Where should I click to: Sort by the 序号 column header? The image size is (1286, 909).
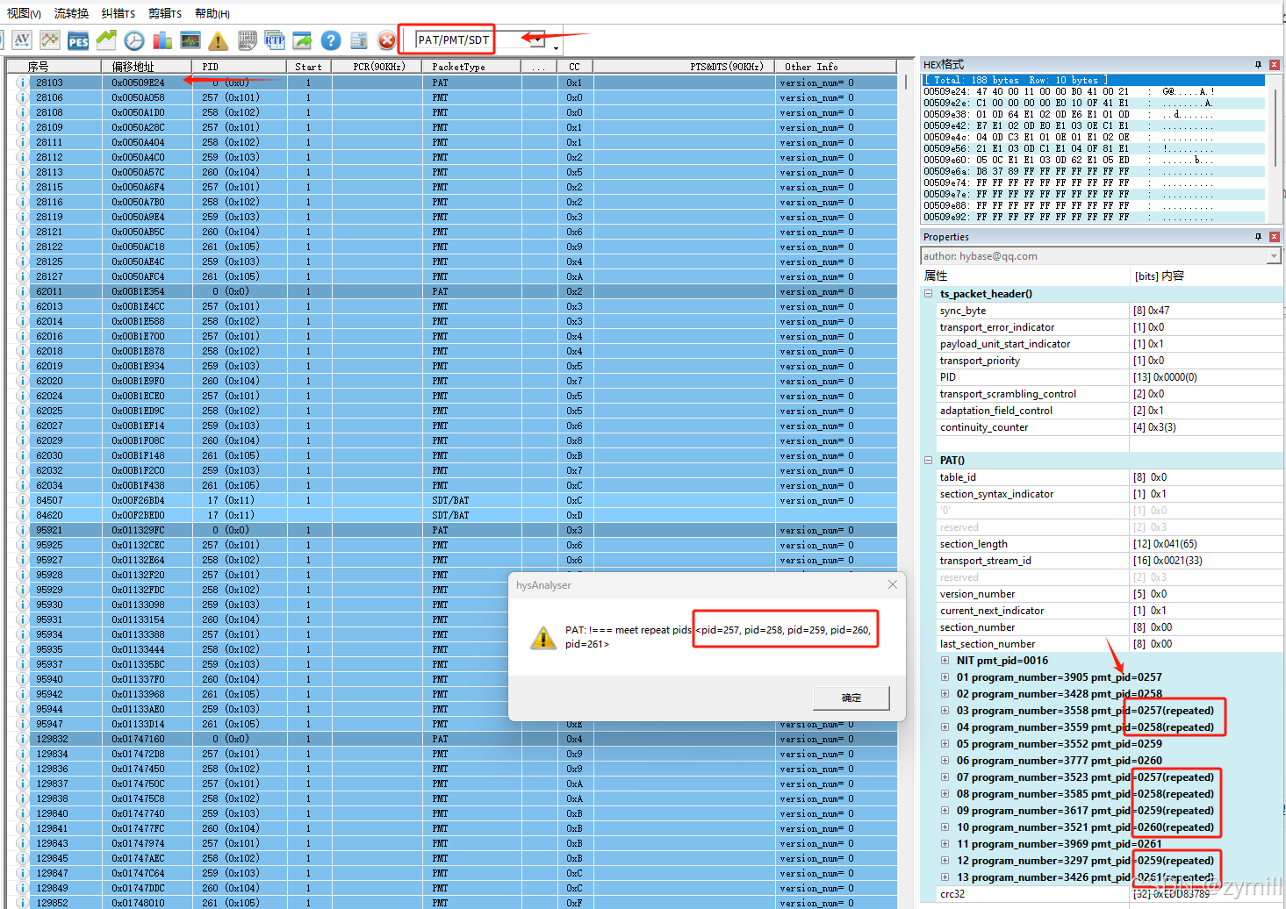tap(54, 67)
